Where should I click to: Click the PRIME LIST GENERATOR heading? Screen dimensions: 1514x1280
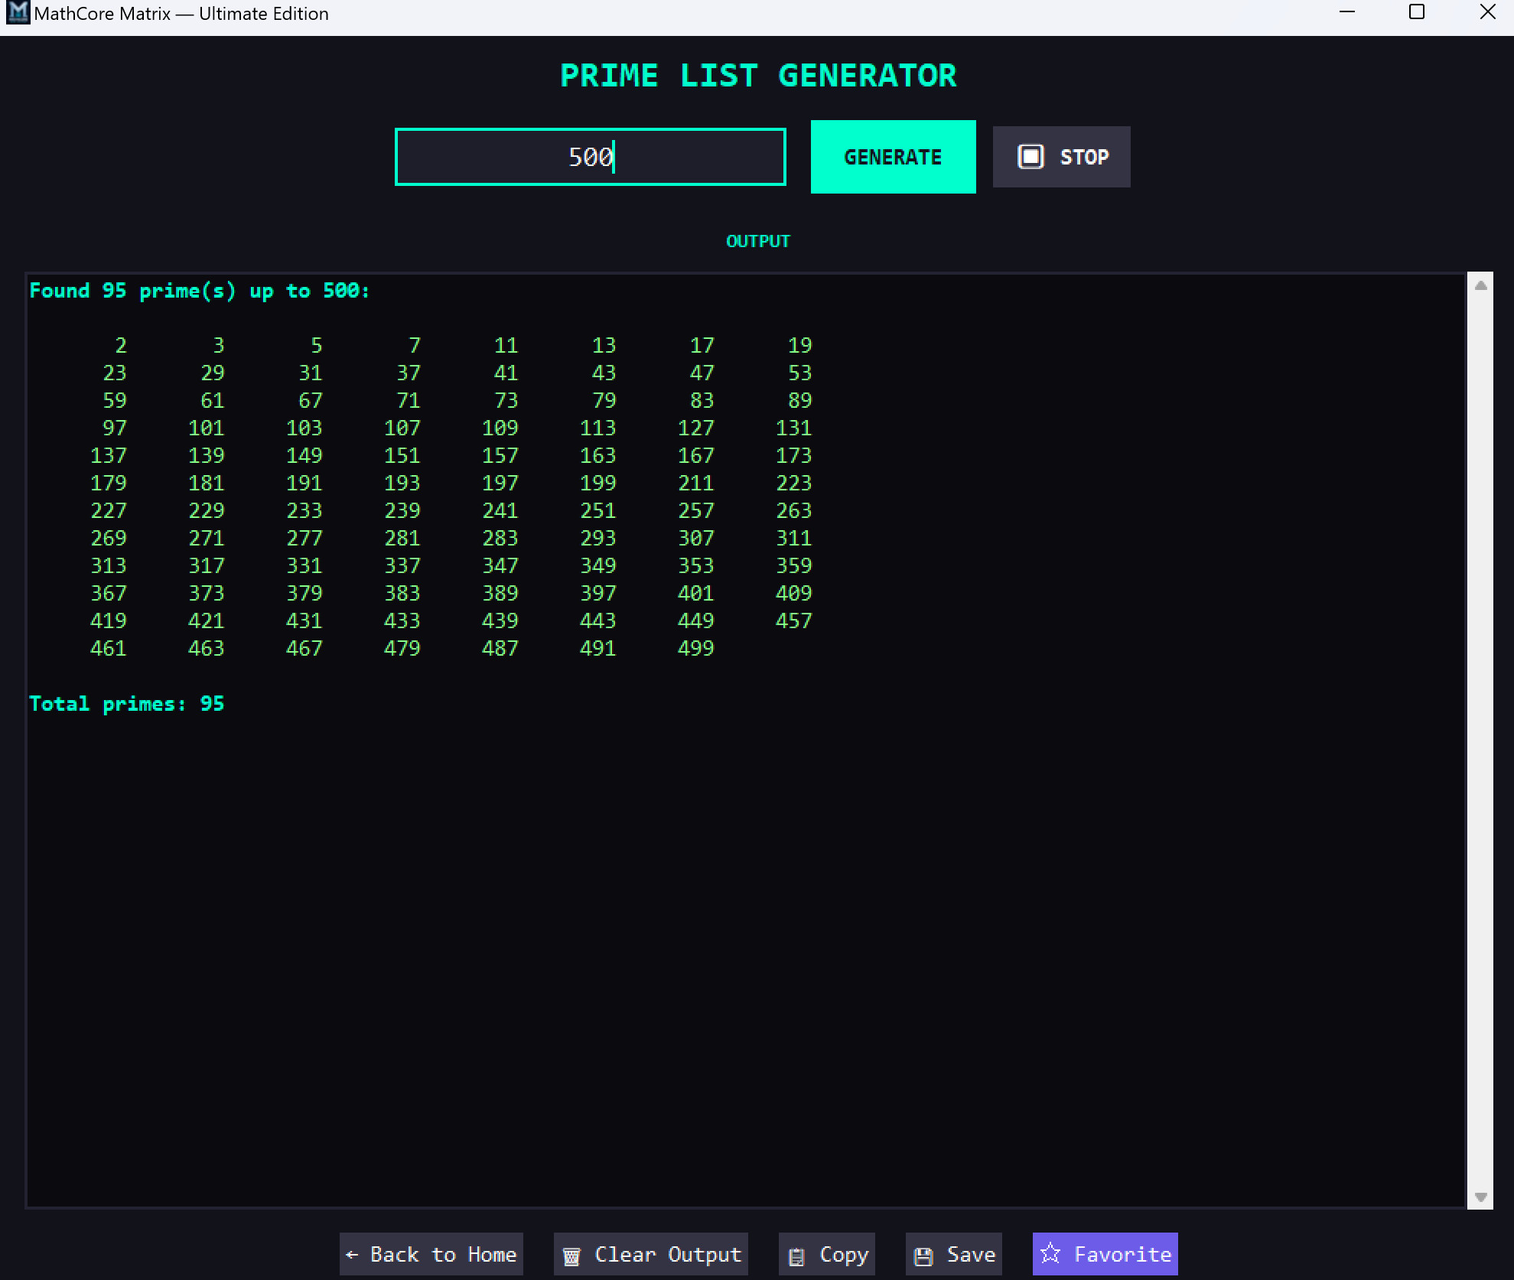pyautogui.click(x=757, y=76)
